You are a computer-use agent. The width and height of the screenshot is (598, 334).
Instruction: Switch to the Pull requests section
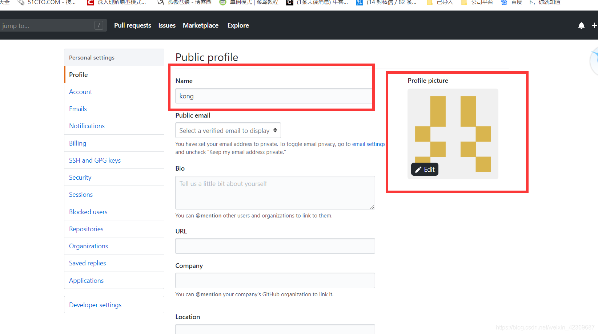click(x=132, y=25)
